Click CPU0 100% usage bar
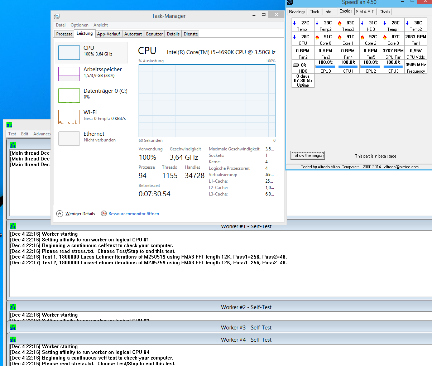The height and width of the screenshot is (366, 432). [x=325, y=67]
